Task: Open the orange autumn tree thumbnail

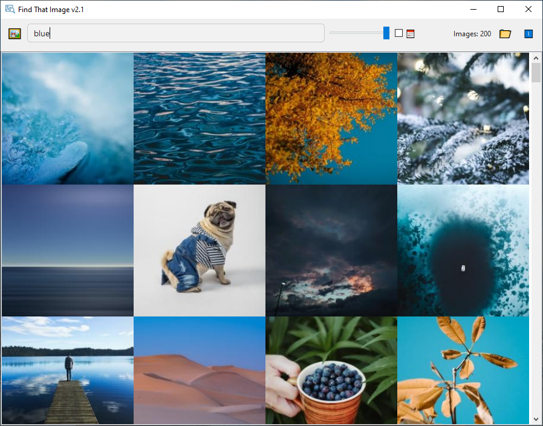Action: click(331, 119)
